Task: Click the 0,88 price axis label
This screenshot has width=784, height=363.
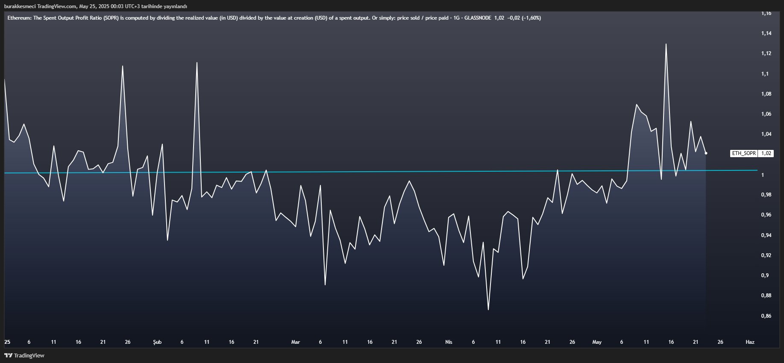Action: pos(766,296)
